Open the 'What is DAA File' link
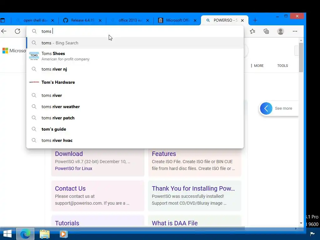Image resolution: width=320 pixels, height=240 pixels. tap(175, 223)
